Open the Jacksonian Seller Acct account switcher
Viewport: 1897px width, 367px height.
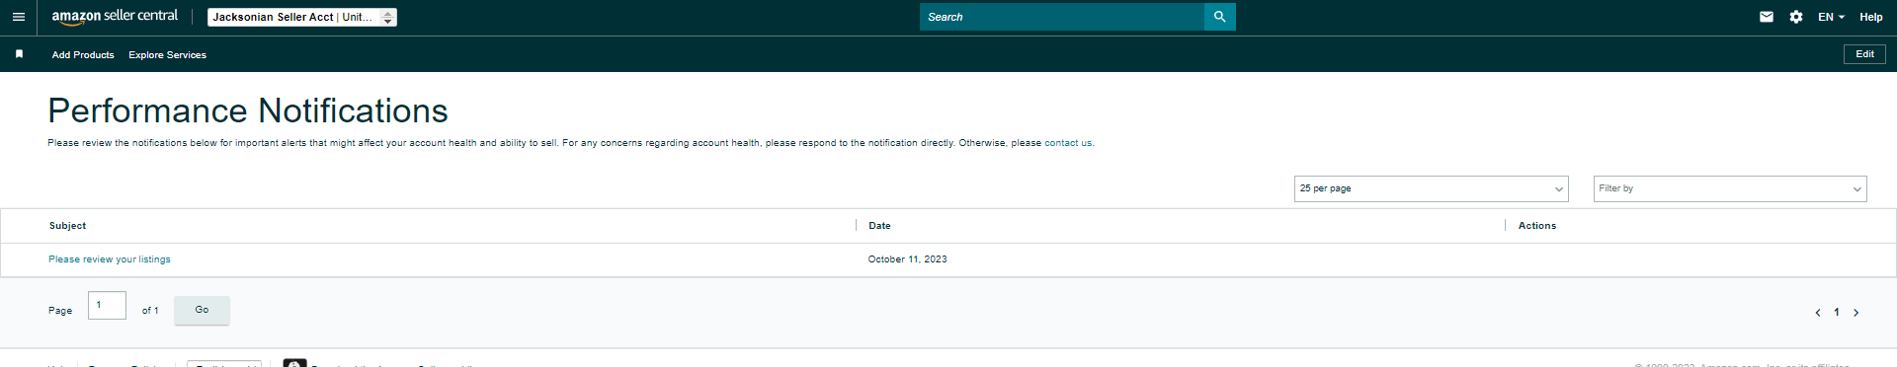(x=302, y=17)
